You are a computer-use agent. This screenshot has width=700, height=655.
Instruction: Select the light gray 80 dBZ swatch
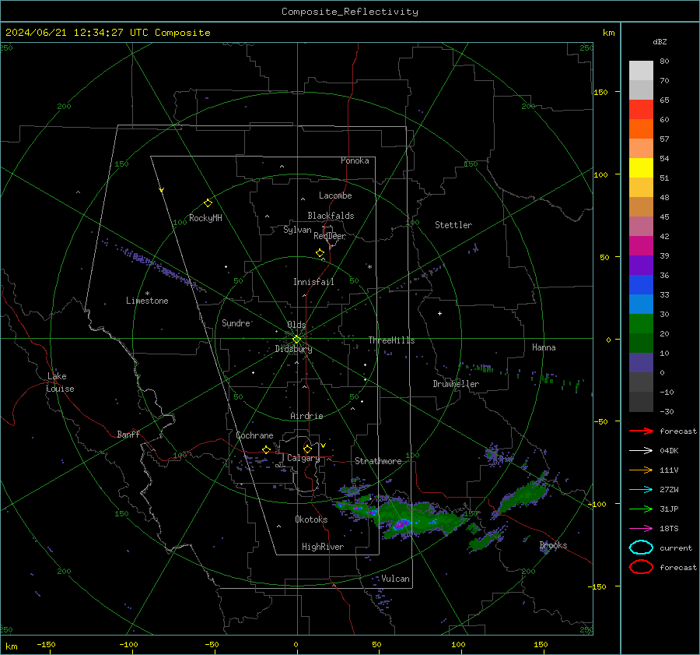click(641, 71)
